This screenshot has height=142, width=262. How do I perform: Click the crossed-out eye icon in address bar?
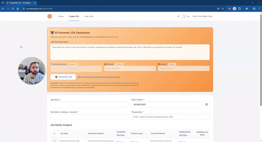(x=218, y=9)
